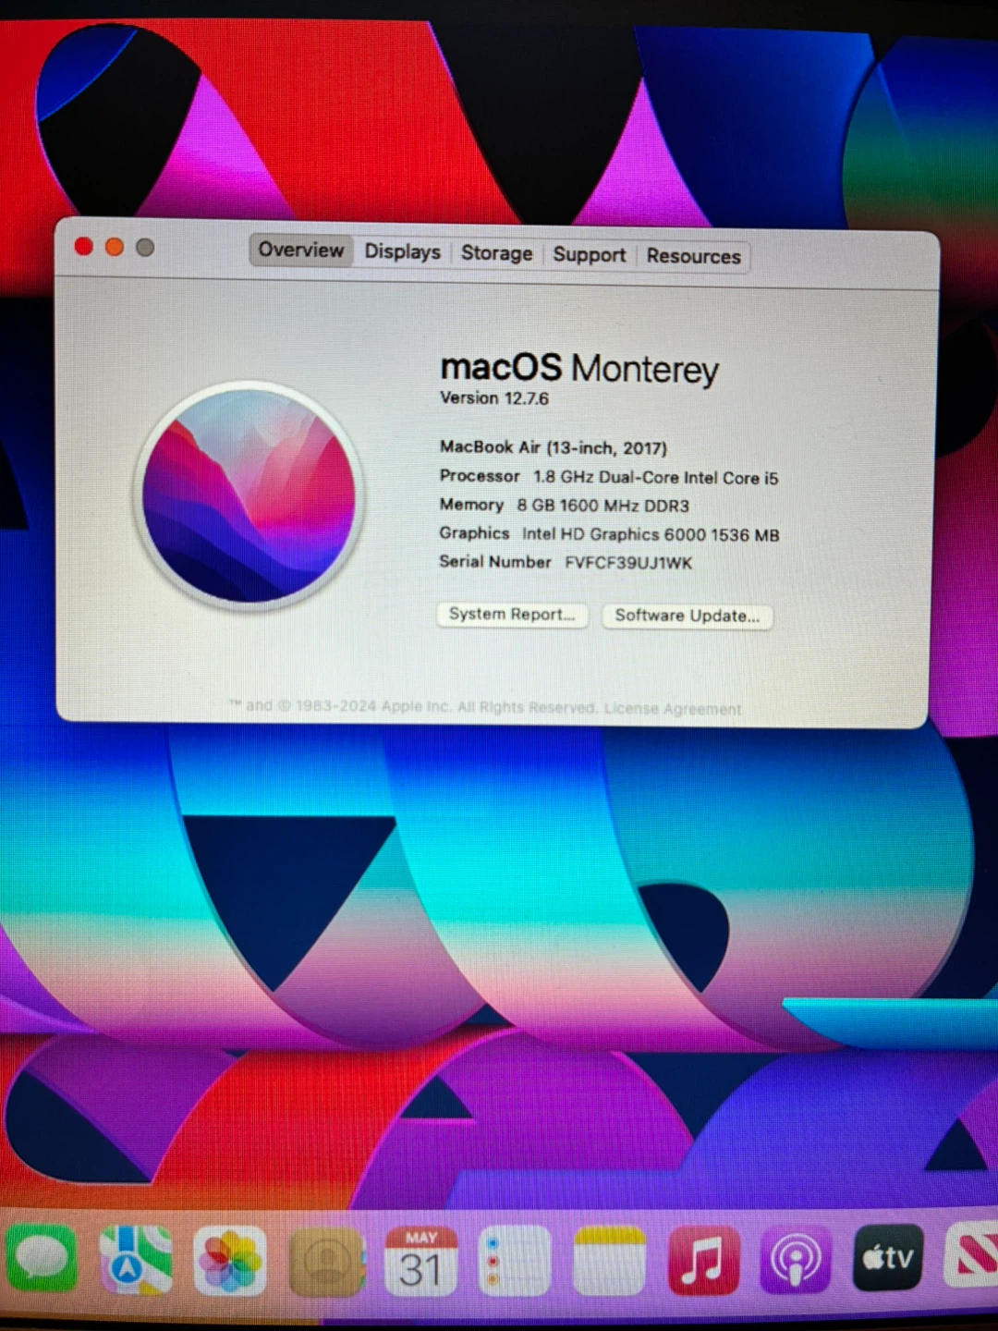Launch Maps from the Dock
998x1331 pixels.
coord(137,1259)
